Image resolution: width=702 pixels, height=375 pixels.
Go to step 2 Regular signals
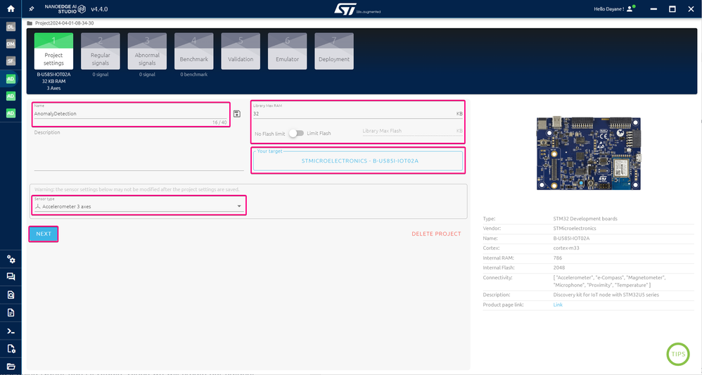[101, 51]
